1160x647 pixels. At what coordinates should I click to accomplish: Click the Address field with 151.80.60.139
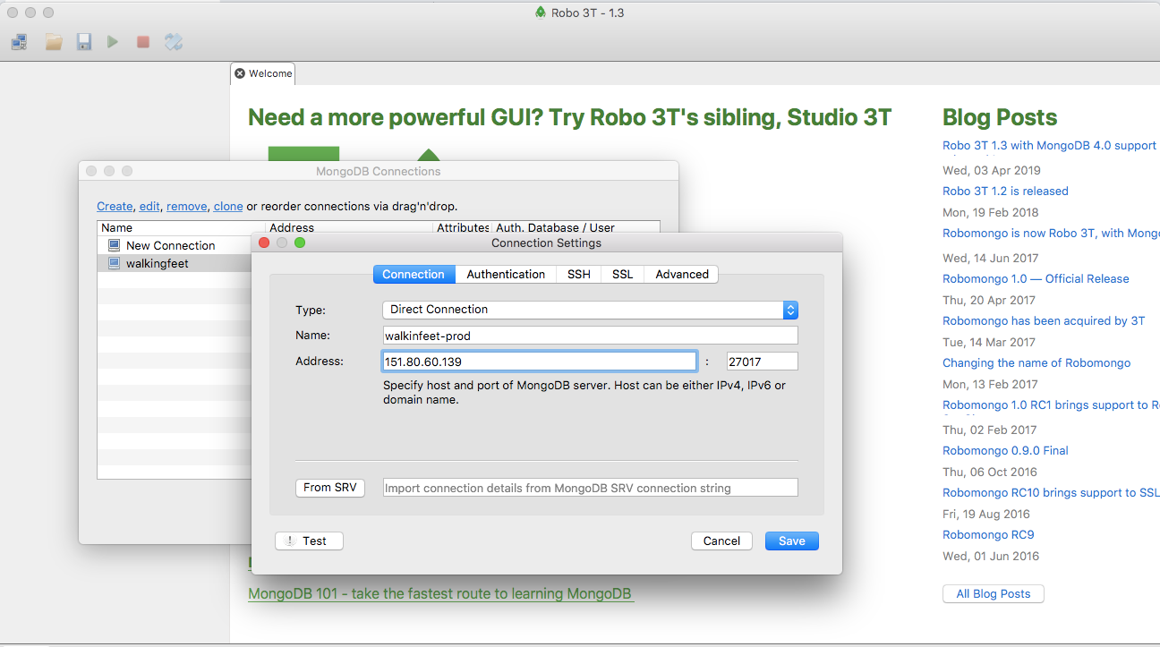[540, 362]
